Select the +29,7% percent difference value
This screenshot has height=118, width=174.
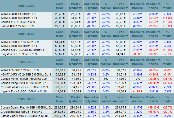coord(167,112)
